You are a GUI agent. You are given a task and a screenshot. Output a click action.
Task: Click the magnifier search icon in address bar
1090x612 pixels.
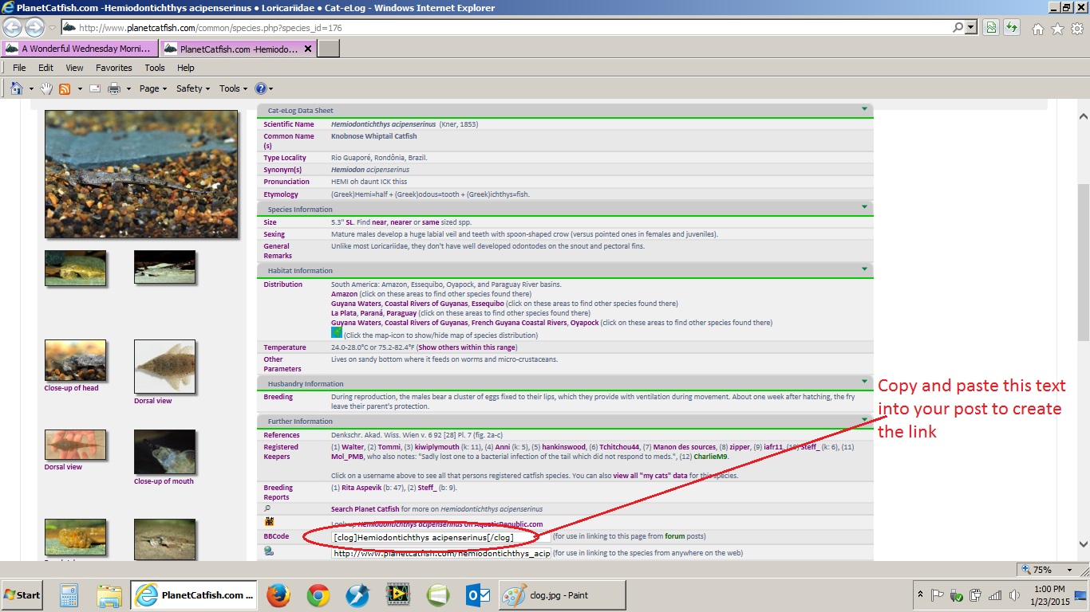point(958,28)
